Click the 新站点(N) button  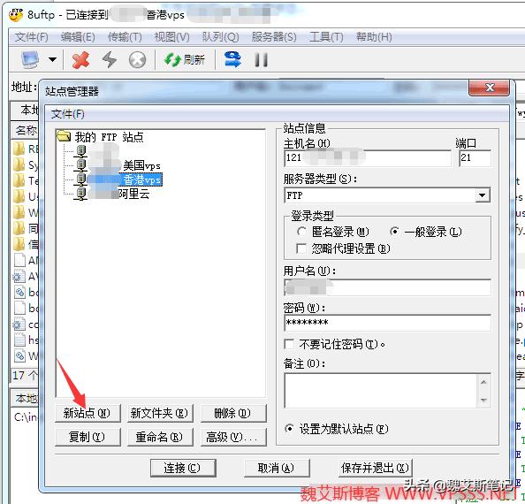(87, 413)
